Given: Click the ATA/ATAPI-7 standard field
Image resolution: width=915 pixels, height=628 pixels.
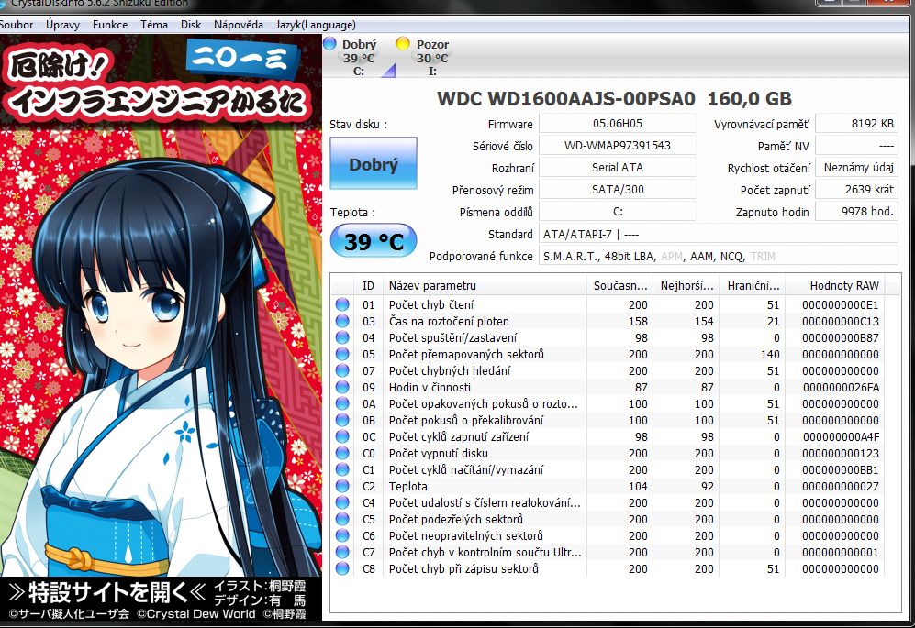Looking at the screenshot, I should click(719, 235).
